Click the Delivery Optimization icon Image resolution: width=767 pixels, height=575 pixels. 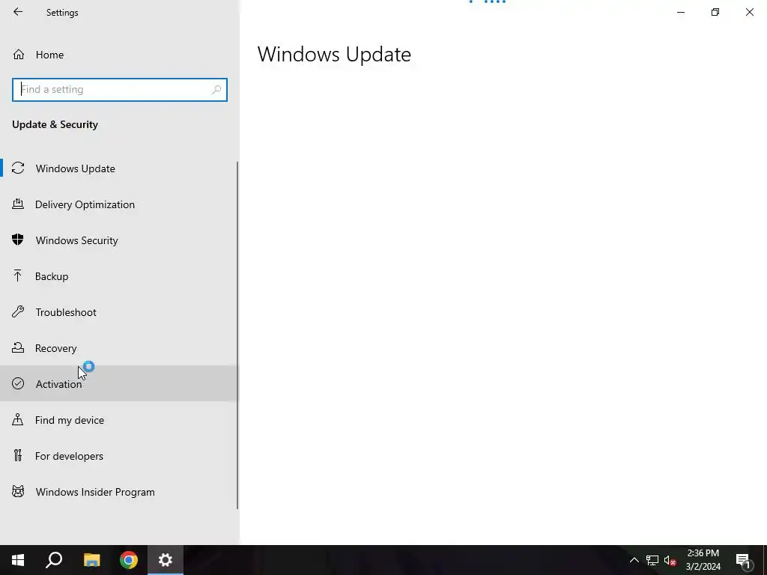coord(18,204)
